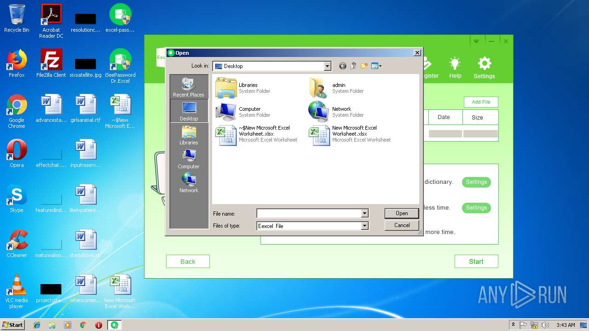The width and height of the screenshot is (589, 331).
Task: Open CCleaner desktop shortcut
Action: (x=17, y=244)
